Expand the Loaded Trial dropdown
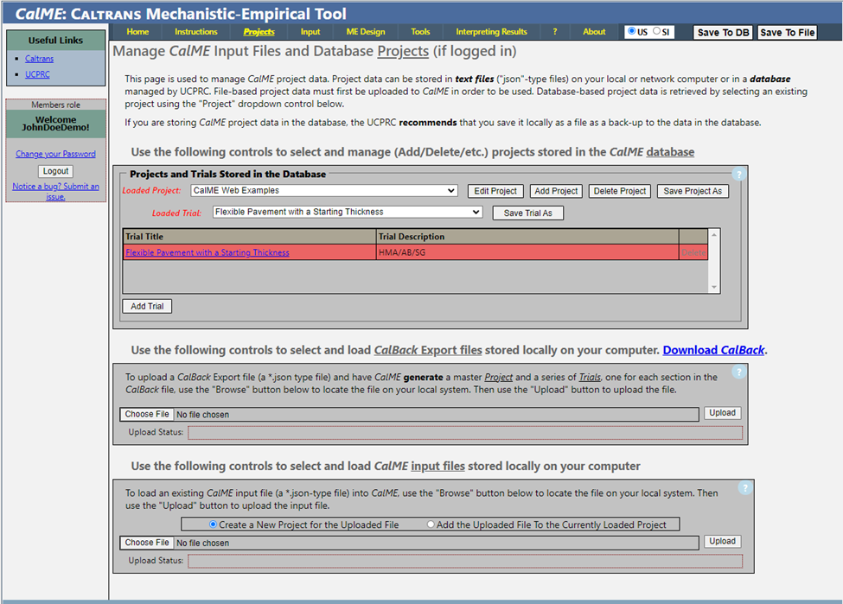 pos(347,212)
